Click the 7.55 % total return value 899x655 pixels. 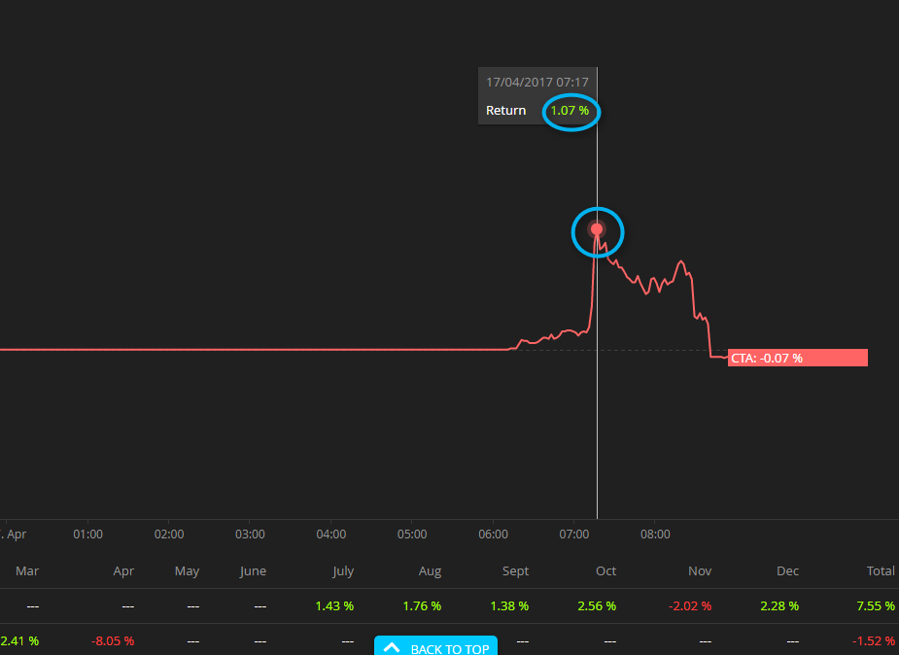876,605
